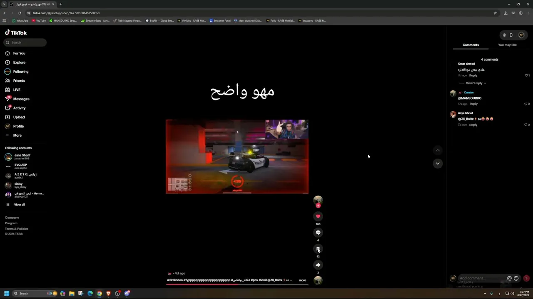Mute the TikTok tab audio
Image resolution: width=533 pixels, height=299 pixels.
(x=48, y=4)
